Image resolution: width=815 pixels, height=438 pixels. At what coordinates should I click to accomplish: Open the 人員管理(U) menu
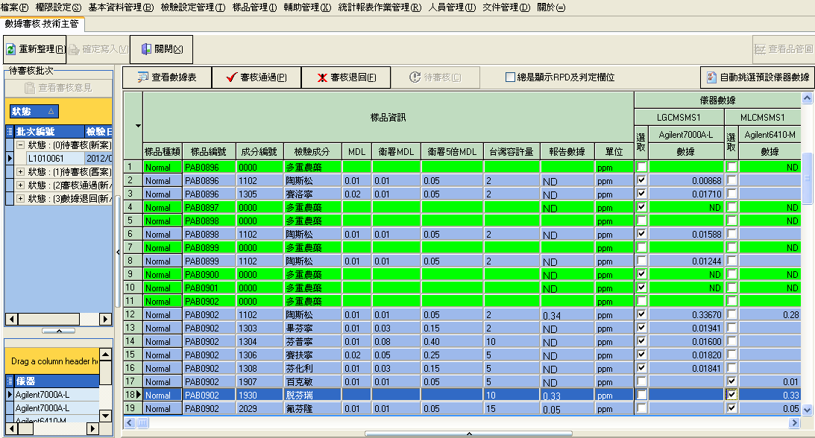(x=452, y=7)
